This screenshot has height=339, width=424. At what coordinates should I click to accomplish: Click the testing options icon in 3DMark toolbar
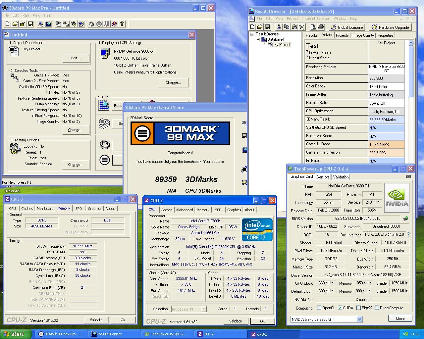click(74, 24)
